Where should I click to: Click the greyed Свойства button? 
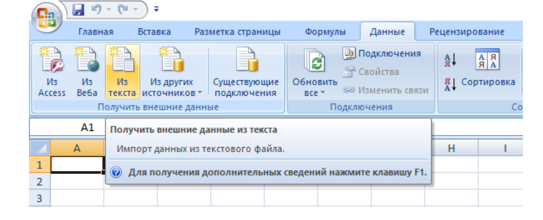point(370,72)
